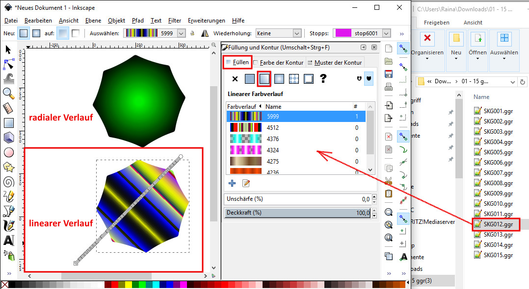Expand Öffnen dropdown in Explorer ribbon
The width and height of the screenshot is (529, 289).
point(477,59)
